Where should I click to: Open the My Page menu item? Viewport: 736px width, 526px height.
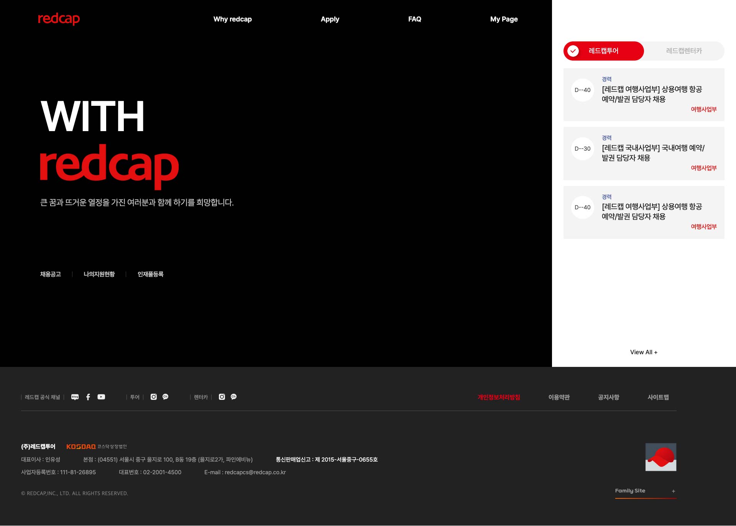point(504,19)
